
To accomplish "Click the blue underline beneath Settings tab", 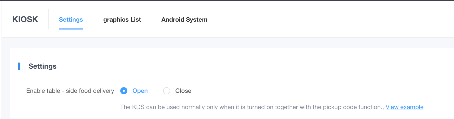I will (71, 29).
